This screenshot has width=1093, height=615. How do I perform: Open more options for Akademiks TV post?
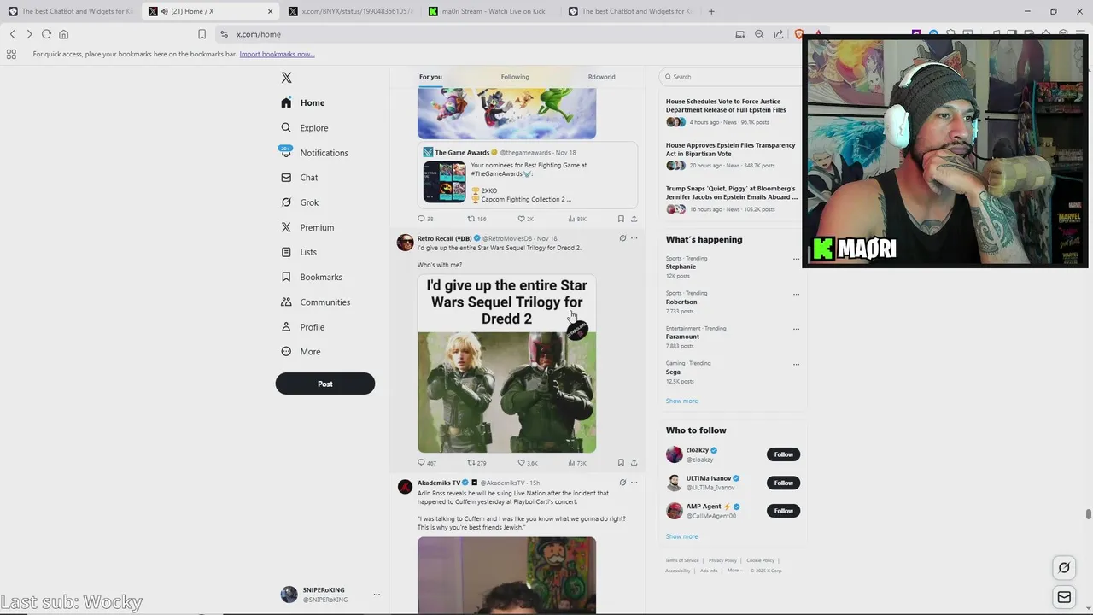634,483
